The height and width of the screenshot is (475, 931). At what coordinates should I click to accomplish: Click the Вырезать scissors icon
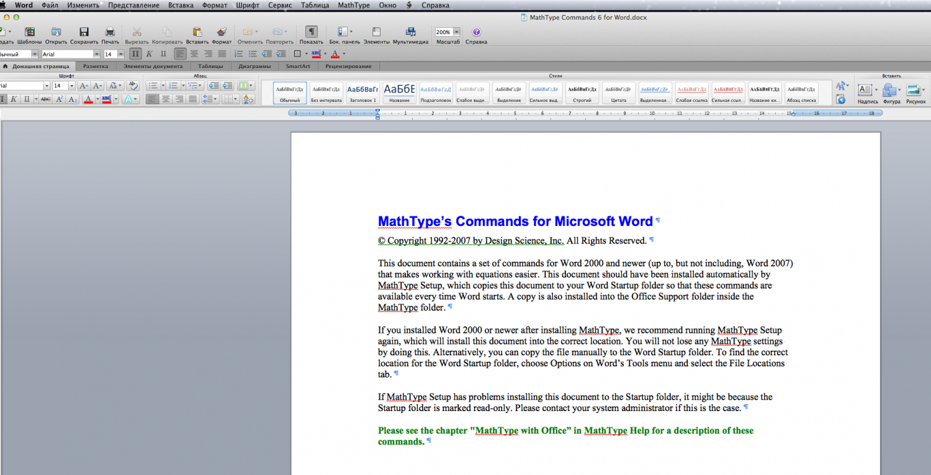137,32
